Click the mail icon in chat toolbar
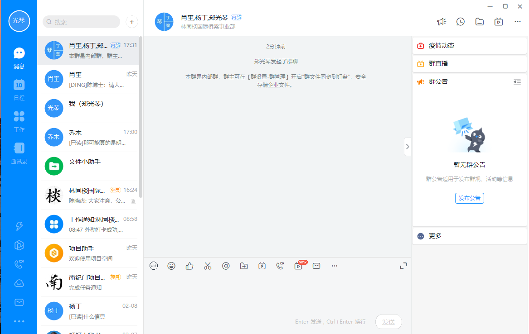The width and height of the screenshot is (529, 334). coord(316,266)
